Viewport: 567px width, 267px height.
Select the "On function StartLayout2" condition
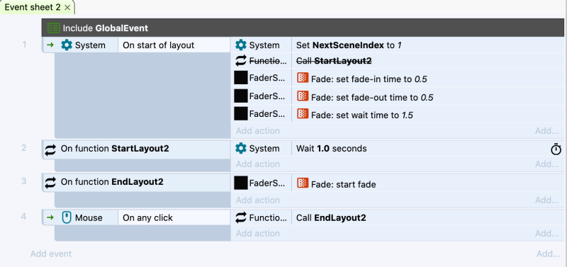coord(115,149)
